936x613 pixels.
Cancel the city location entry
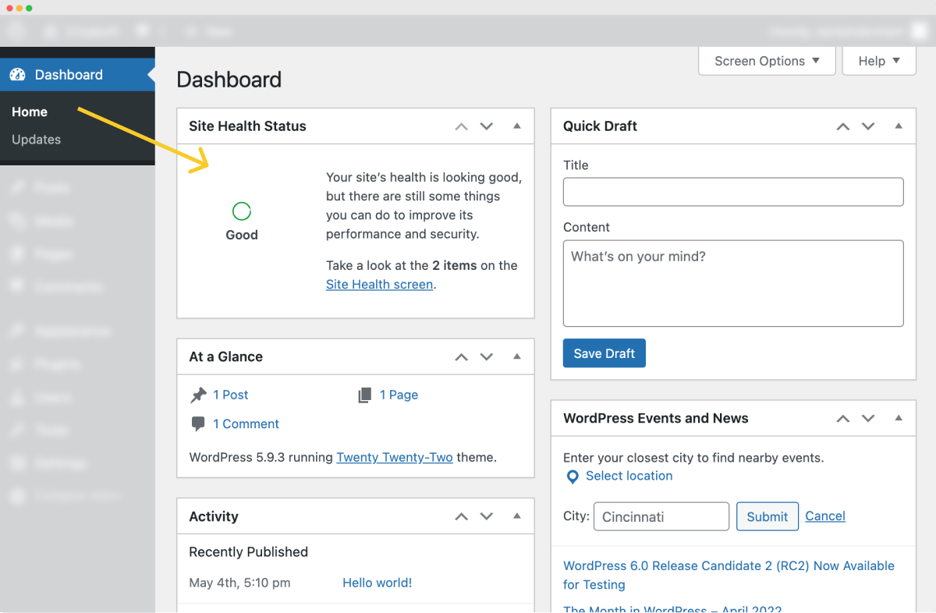point(825,516)
